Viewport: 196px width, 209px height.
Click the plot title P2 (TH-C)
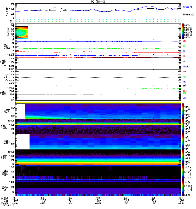pos(98,2)
